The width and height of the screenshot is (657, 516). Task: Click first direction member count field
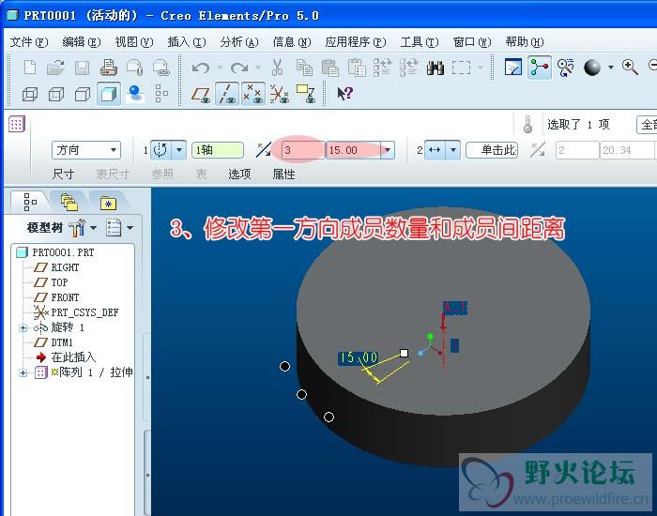pos(303,150)
